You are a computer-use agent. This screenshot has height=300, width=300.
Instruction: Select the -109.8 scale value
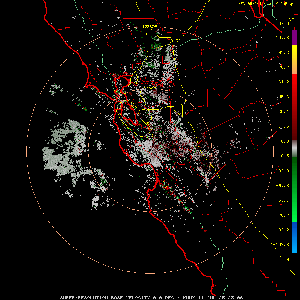click(281, 245)
